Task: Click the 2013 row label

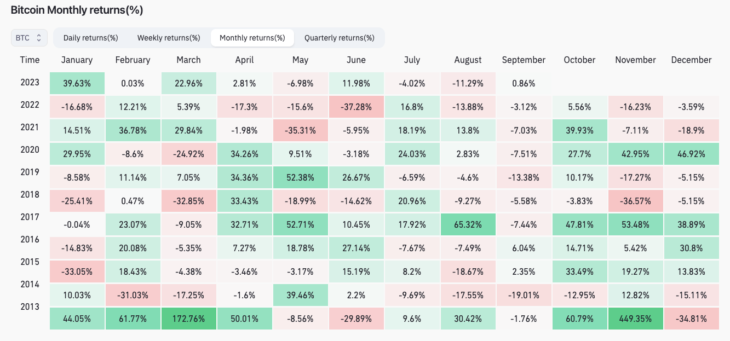Action: (x=30, y=307)
